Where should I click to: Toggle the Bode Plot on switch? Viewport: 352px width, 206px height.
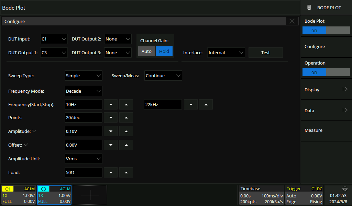(326, 31)
